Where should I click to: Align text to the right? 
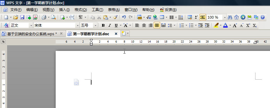pos(150,25)
